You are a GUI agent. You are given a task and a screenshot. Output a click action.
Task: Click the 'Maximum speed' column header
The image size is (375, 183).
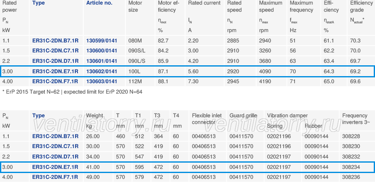click(271, 6)
